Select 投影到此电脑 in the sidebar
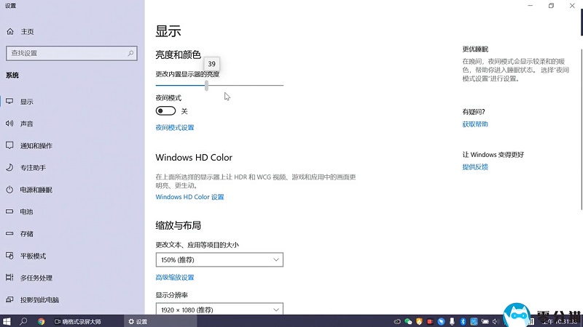 pos(39,299)
